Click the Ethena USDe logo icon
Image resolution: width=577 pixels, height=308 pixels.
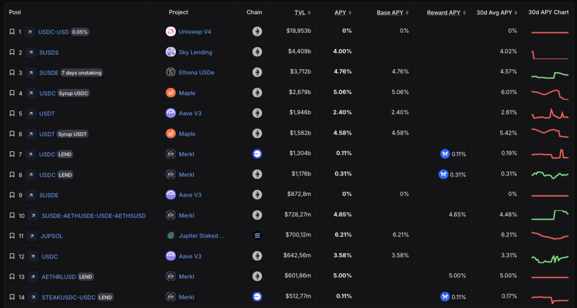coord(171,73)
